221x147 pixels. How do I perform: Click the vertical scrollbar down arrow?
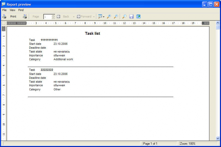point(218,138)
